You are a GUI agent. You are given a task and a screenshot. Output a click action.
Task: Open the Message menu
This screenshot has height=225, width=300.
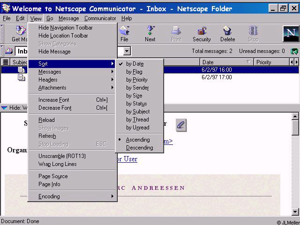(69, 18)
